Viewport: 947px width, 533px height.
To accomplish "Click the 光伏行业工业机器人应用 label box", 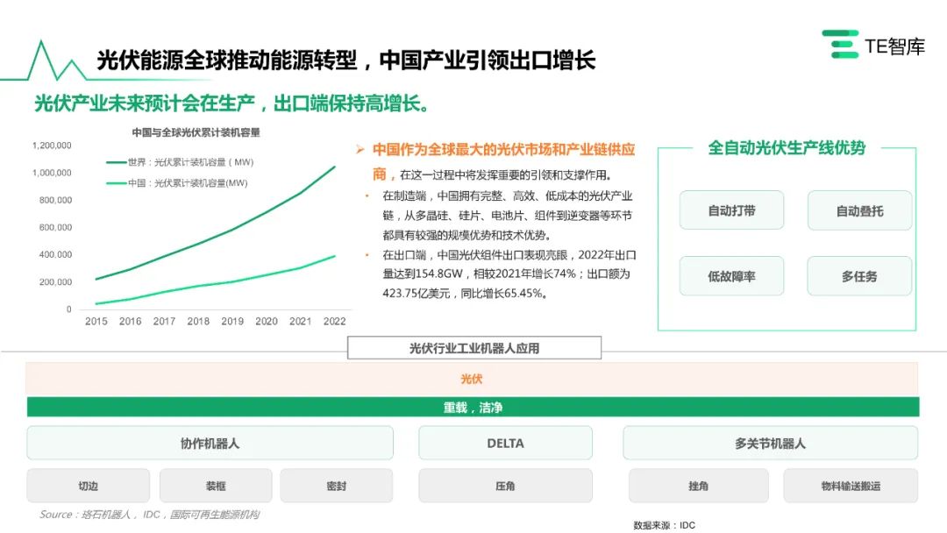I will click(474, 348).
